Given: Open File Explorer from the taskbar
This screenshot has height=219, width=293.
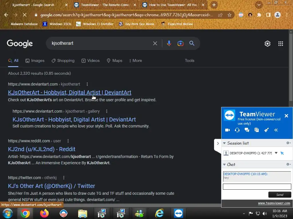Looking at the screenshot, I should point(83,213).
